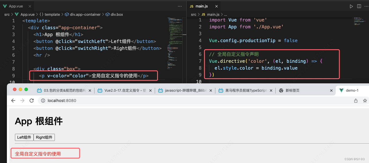Screen dimensions: 369x163
Task: Click the Right组件 button in page
Action: coord(44,137)
